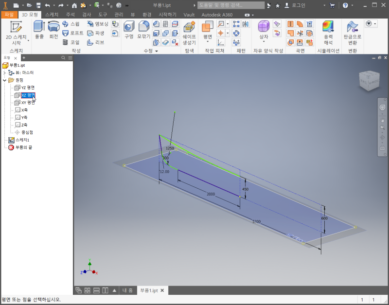Switch to the 도구 ribbon tab

[103, 15]
